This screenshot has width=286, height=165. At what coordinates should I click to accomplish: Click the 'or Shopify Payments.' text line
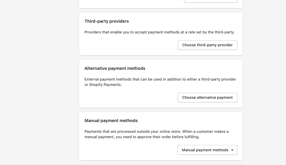[103, 85]
